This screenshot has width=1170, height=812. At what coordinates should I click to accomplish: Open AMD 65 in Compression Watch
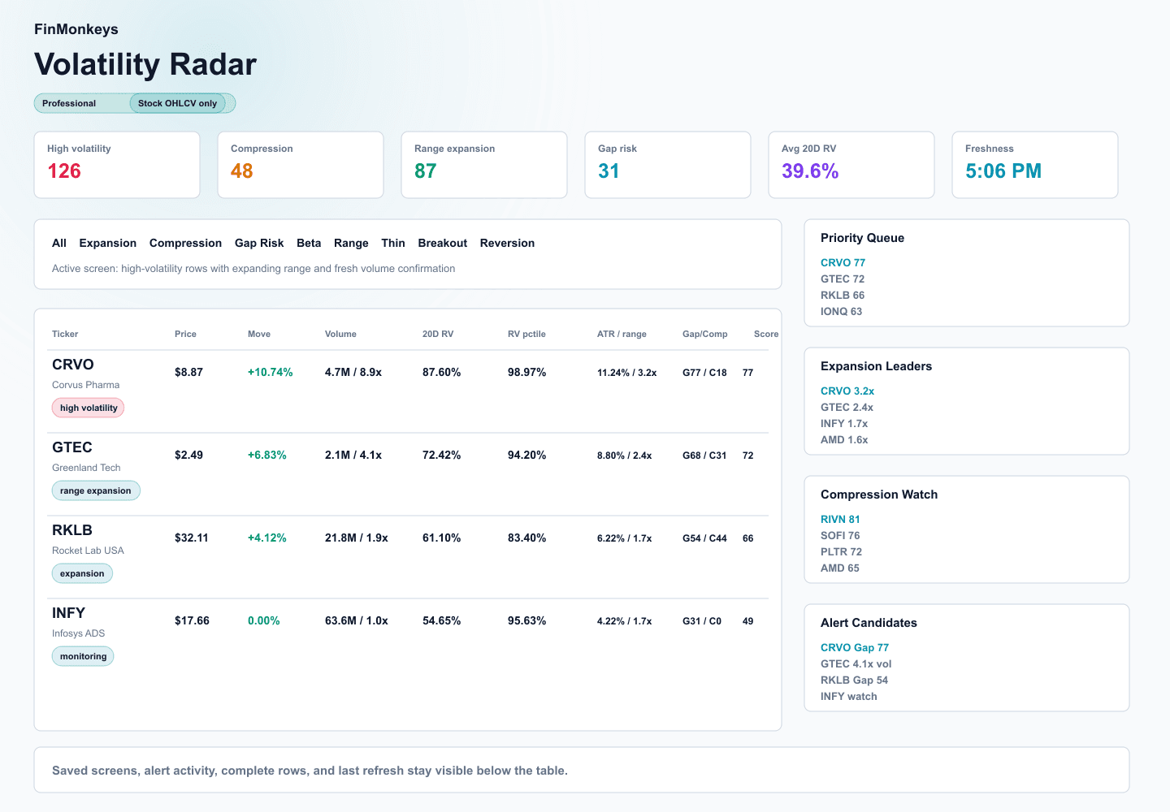(x=839, y=568)
